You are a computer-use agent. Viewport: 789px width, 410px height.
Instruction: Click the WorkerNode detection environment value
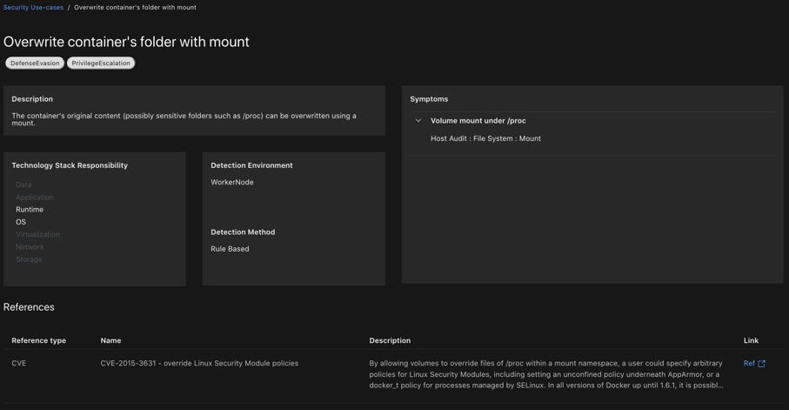pos(232,183)
